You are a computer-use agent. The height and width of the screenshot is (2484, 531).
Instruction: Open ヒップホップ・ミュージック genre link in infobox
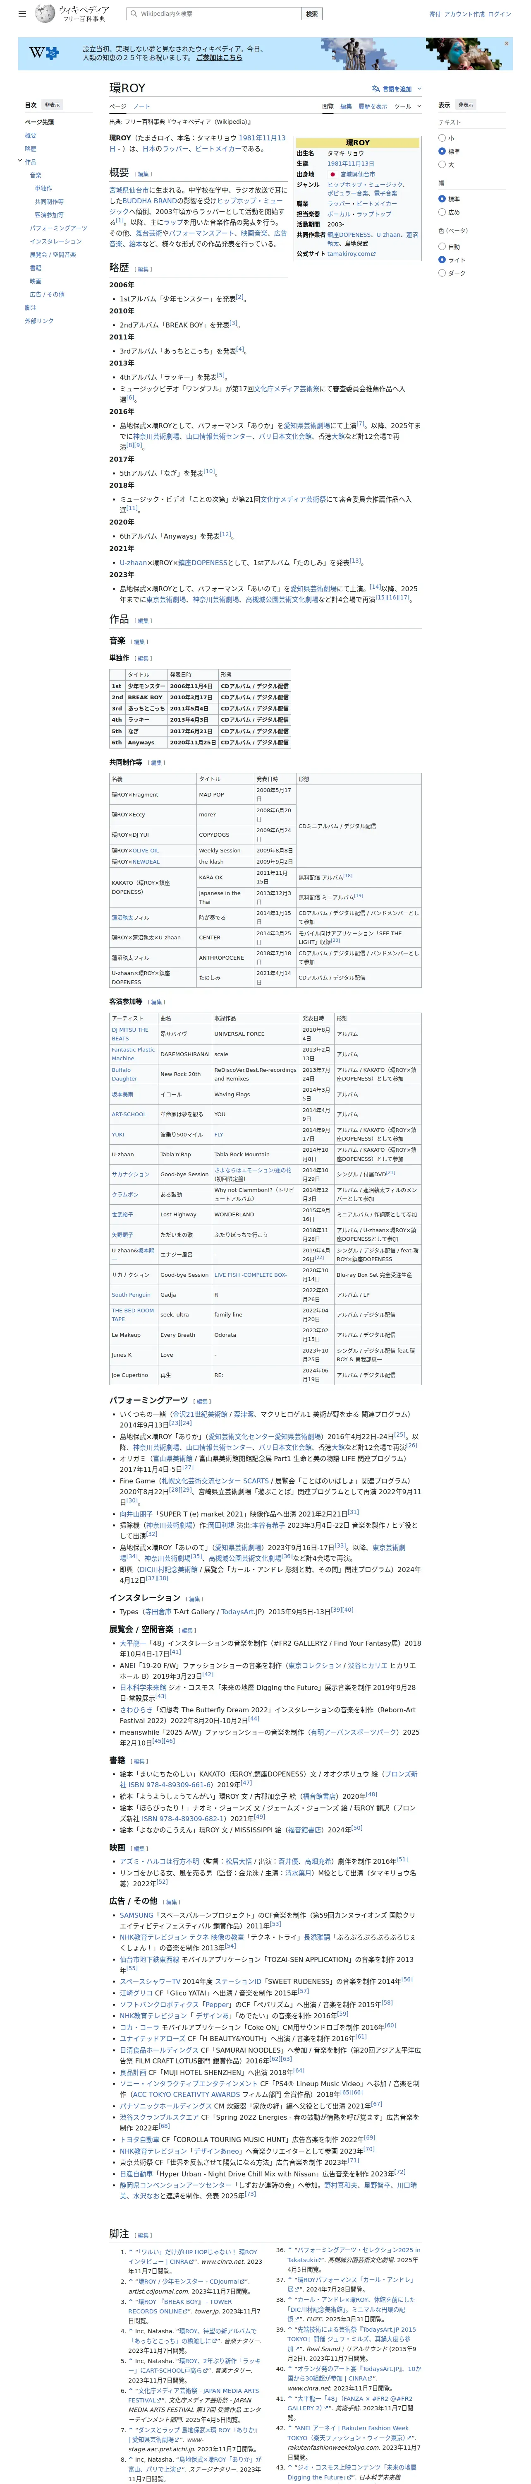pyautogui.click(x=365, y=184)
